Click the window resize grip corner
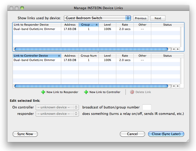 188,140
